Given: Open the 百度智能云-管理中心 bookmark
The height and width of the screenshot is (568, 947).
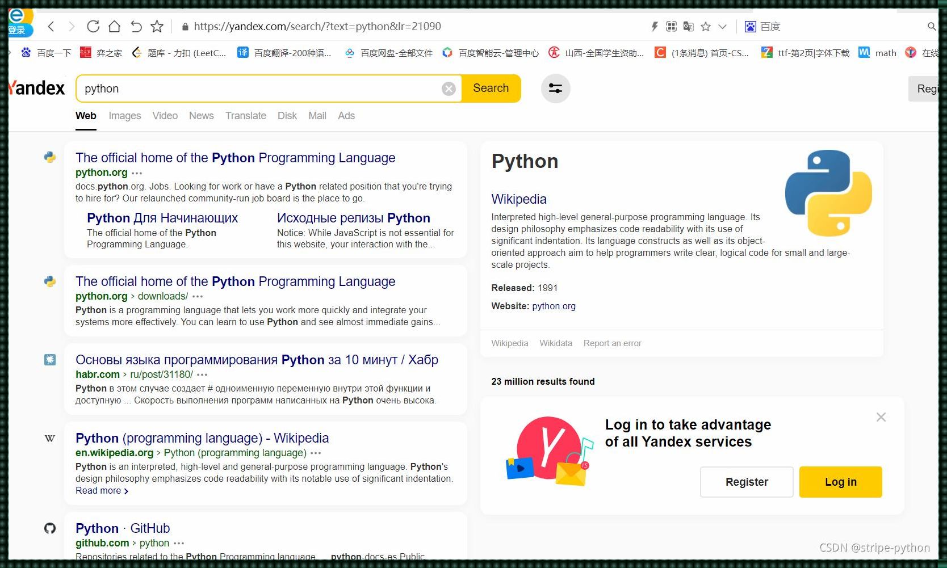Looking at the screenshot, I should pyautogui.click(x=491, y=53).
